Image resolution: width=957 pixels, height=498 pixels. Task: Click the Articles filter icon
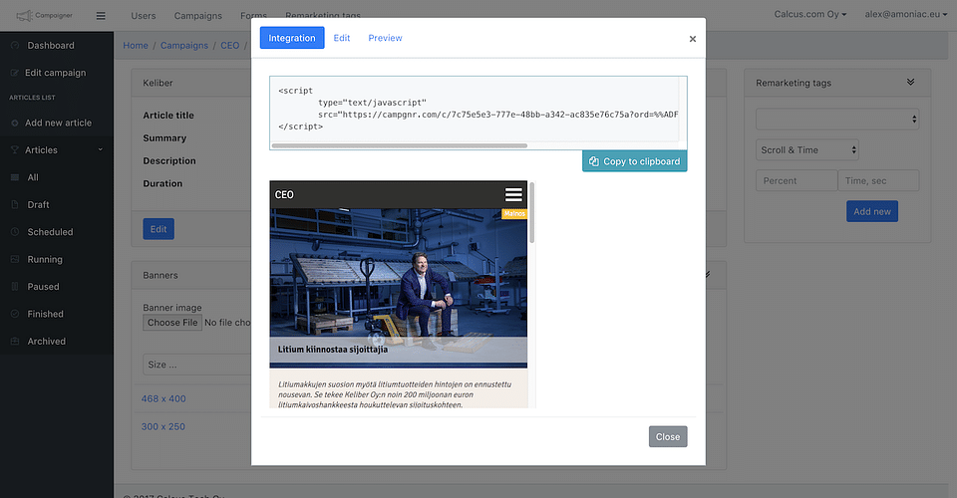(x=15, y=150)
